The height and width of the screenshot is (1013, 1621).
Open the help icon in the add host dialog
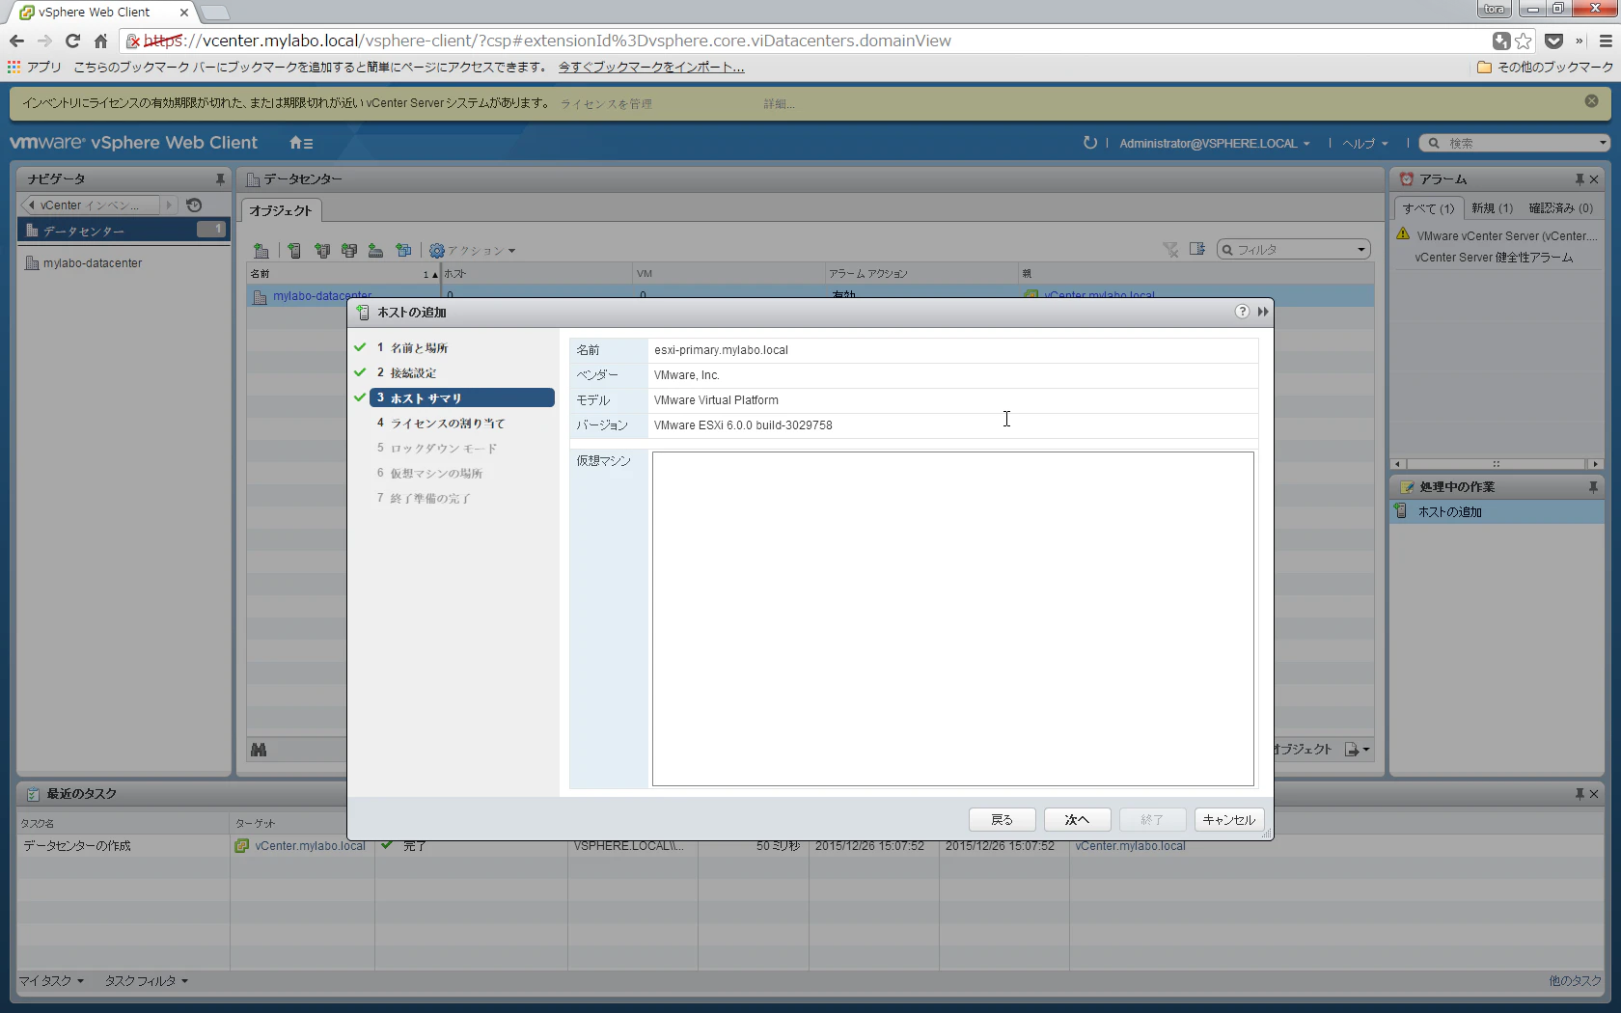(x=1242, y=312)
